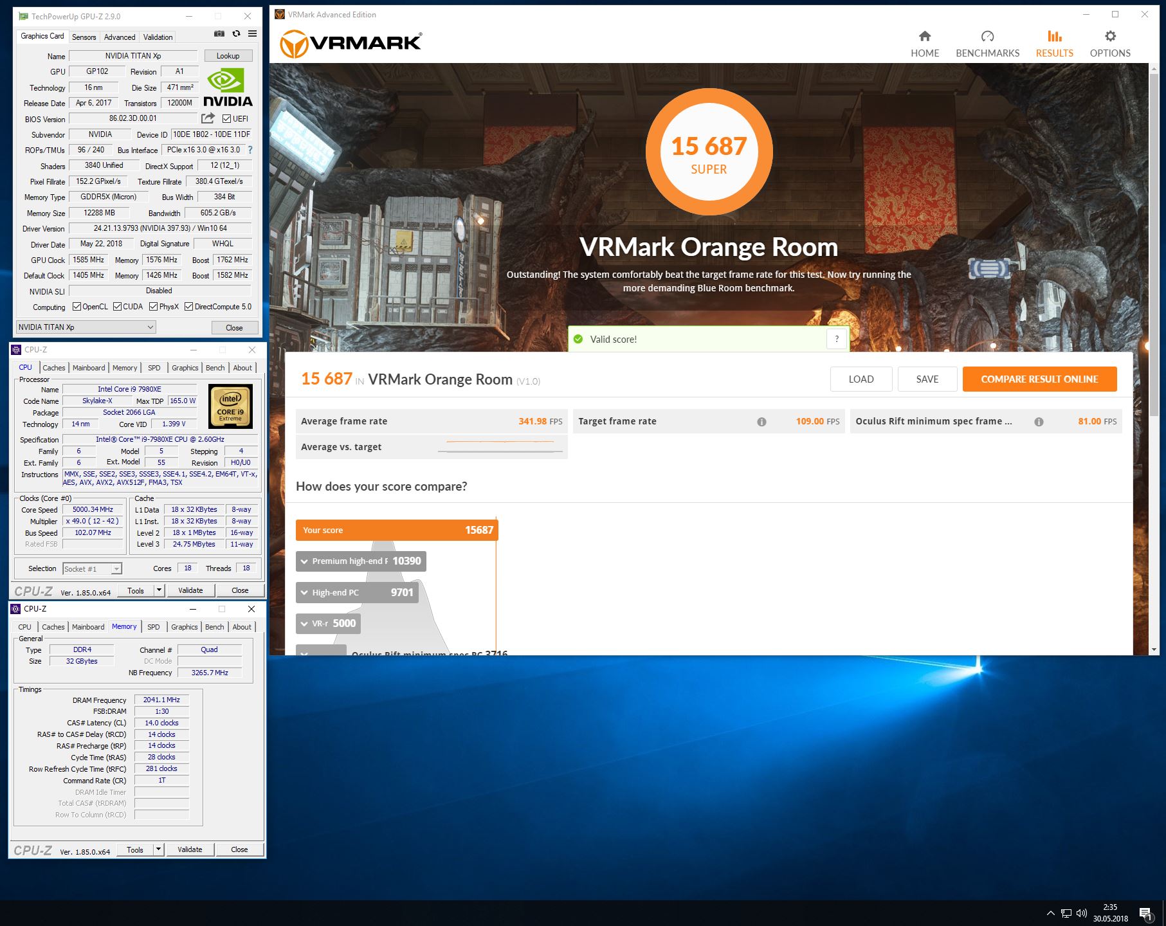Open Tools dropdown arrow in CPU-Z Memory window
Image resolution: width=1166 pixels, height=926 pixels.
159,849
